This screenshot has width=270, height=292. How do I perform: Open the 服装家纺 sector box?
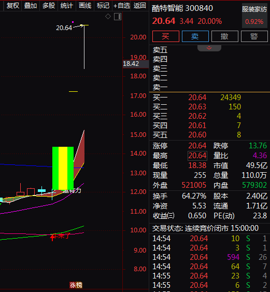[x=254, y=15]
